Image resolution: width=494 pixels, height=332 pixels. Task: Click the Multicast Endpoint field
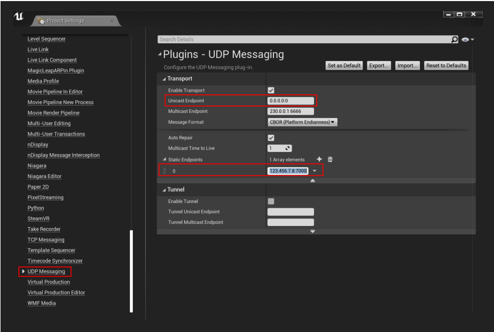click(291, 111)
